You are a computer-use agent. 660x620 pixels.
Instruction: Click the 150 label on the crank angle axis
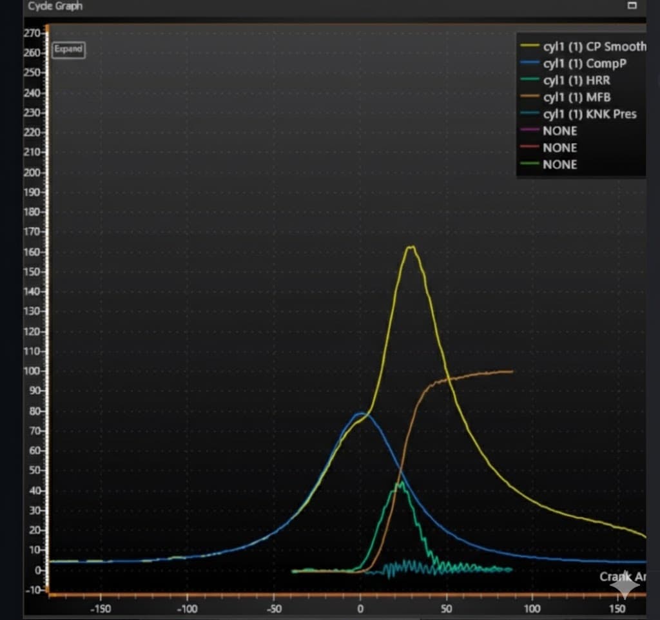click(x=617, y=609)
